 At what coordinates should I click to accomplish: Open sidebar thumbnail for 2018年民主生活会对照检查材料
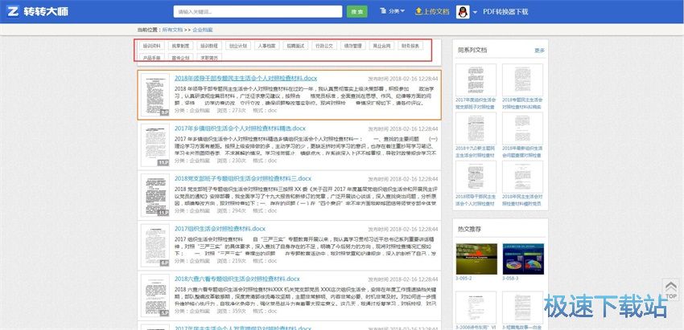coord(522,177)
